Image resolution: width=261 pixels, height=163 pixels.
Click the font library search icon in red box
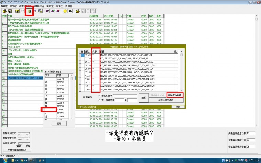coord(30,11)
